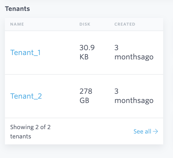Sort by the NAME column header
Screen dimensions: 173x158
[x=17, y=24]
